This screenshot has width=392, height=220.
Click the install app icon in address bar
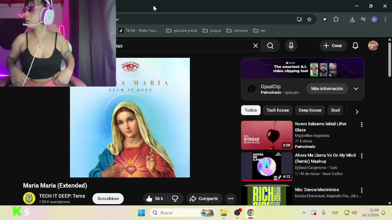[300, 19]
